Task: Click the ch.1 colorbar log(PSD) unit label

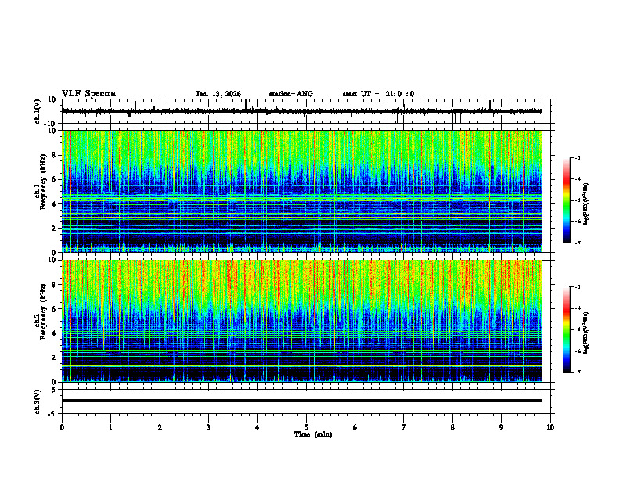Action: [586, 204]
